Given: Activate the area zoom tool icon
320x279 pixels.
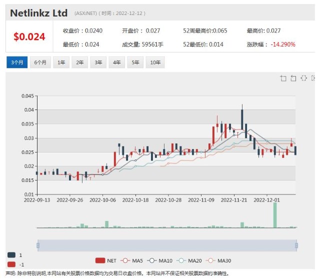Looking at the screenshot, I should (x=283, y=78).
